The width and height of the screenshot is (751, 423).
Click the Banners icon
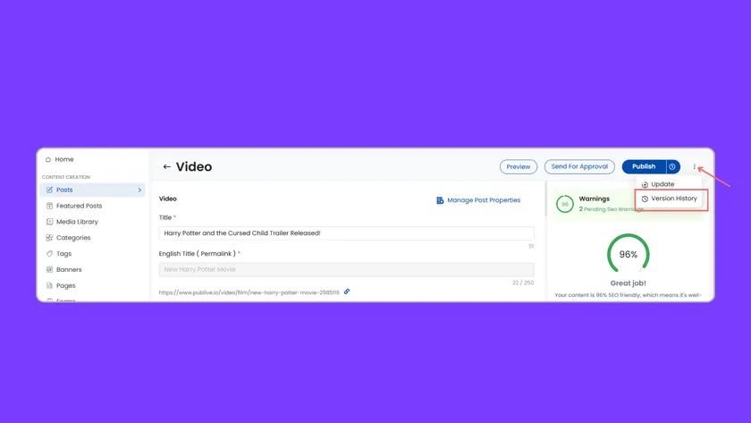click(x=49, y=270)
